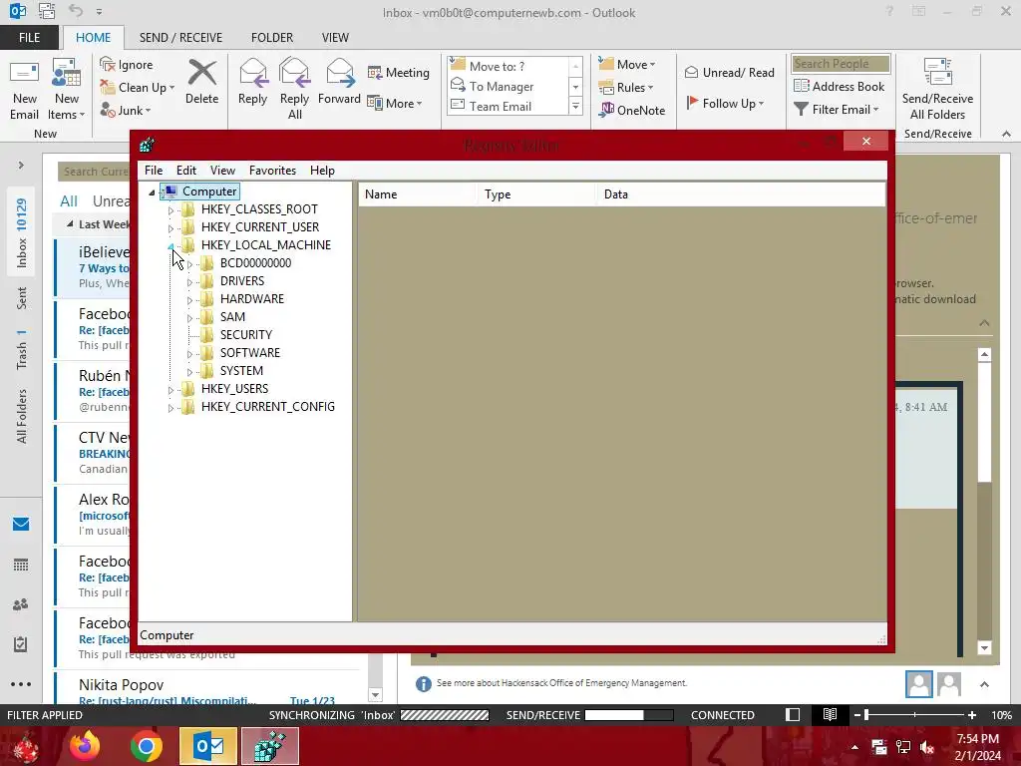Select the HKEY_LOCAL_MACHINE key

coord(265,245)
